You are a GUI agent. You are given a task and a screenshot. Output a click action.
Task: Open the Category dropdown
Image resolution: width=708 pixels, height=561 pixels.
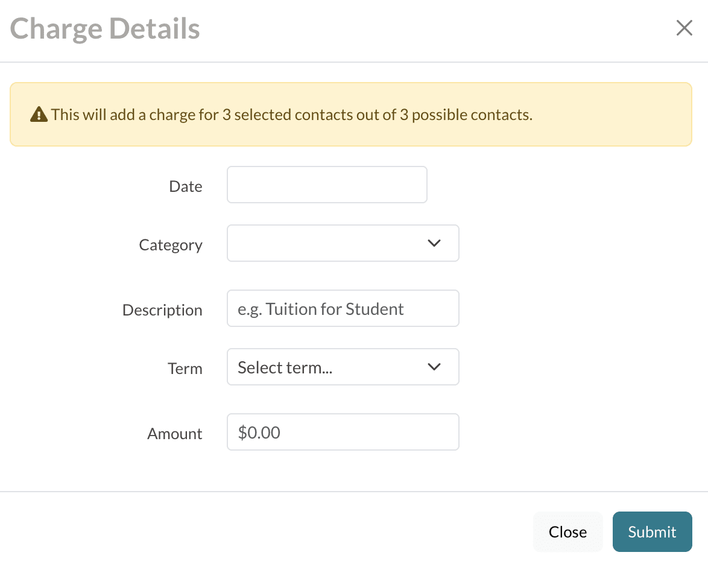343,243
